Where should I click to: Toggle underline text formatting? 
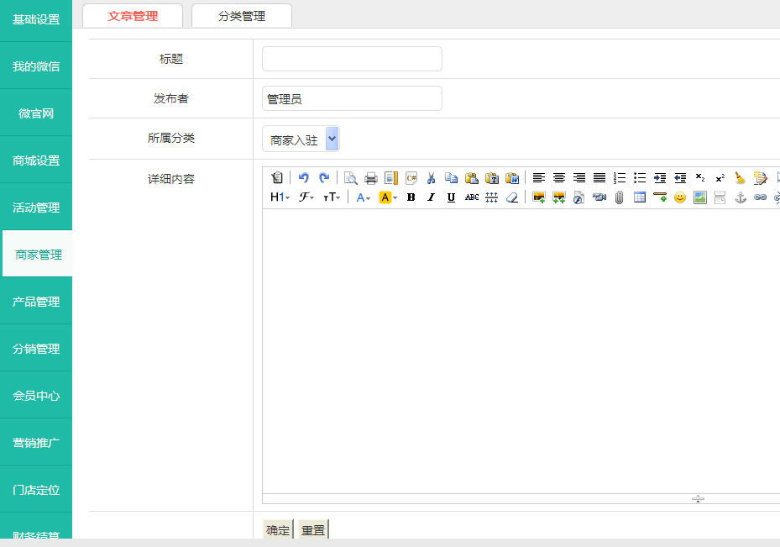click(451, 197)
